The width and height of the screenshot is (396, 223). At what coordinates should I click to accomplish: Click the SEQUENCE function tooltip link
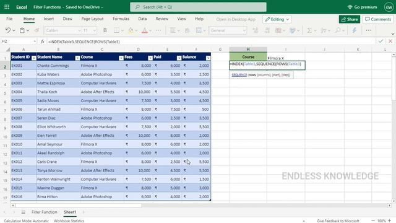(x=239, y=75)
